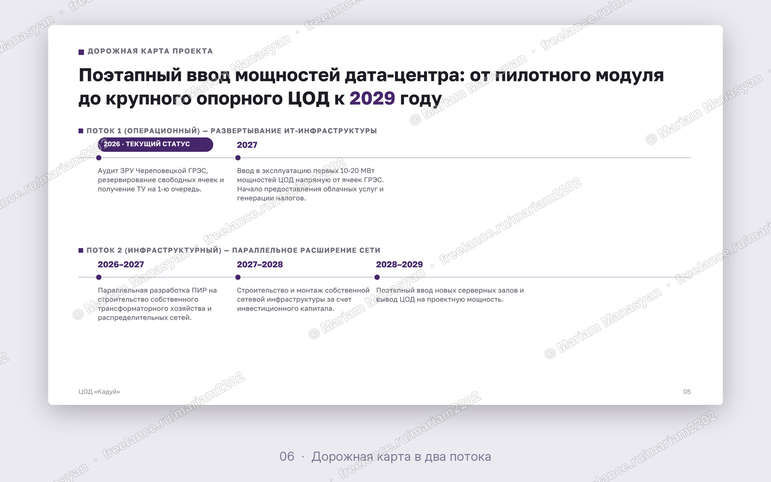Click the square bullet before ПОТОК 2
Screen dimensions: 771x482
pos(81,250)
